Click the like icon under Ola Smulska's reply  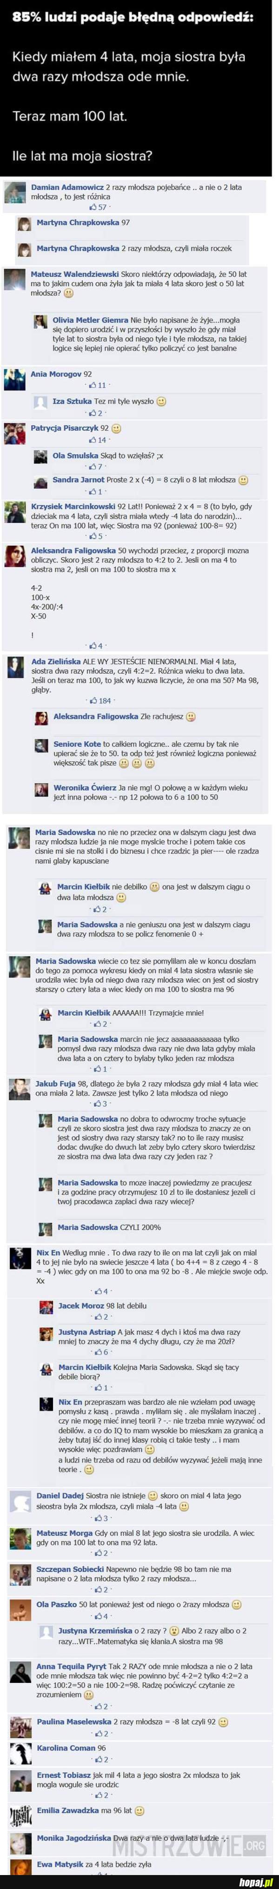92,466
